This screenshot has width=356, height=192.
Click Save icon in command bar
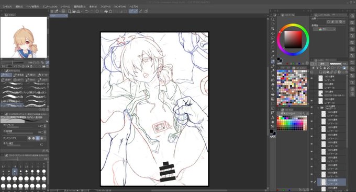79,11
